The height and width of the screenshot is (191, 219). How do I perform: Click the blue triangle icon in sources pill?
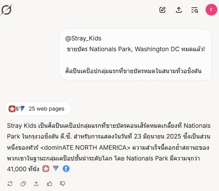coord(22,109)
